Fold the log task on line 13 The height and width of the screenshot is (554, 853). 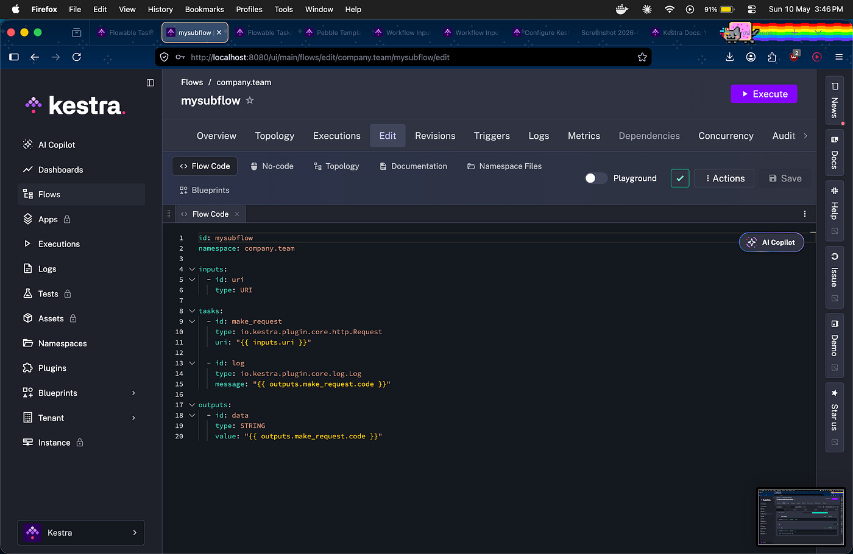(x=192, y=363)
